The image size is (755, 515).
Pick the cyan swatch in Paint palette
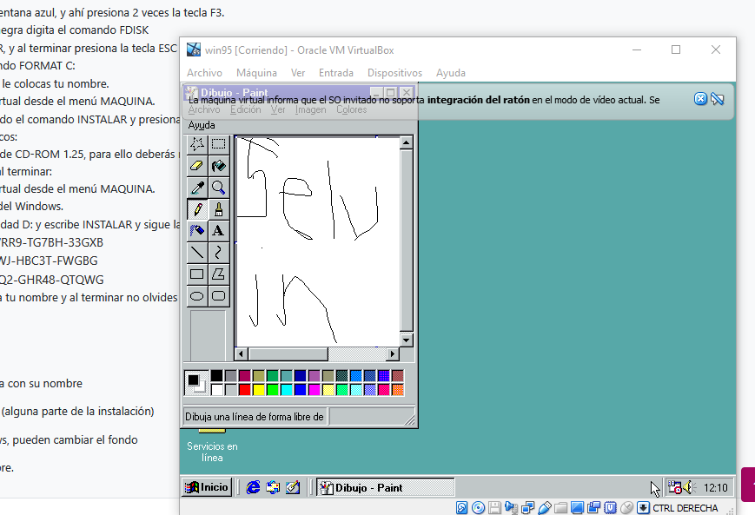(x=287, y=389)
